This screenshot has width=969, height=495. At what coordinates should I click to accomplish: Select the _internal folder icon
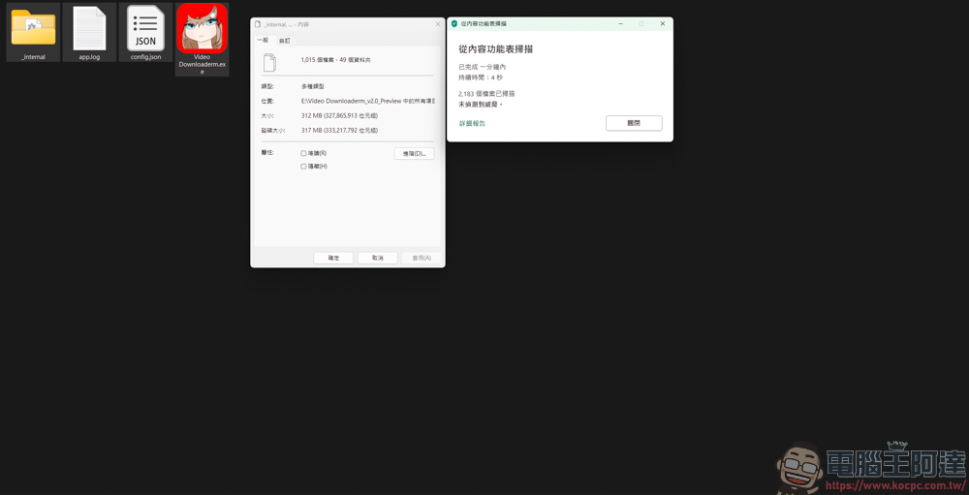coord(33,28)
